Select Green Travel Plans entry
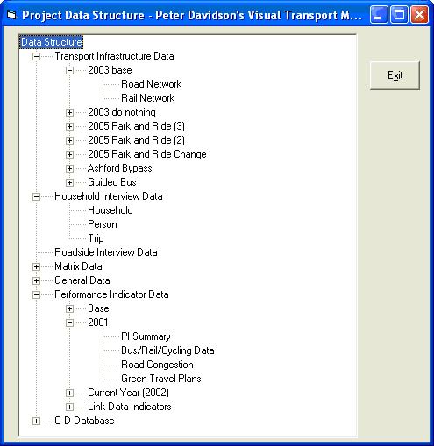The width and height of the screenshot is (434, 446). (x=161, y=379)
